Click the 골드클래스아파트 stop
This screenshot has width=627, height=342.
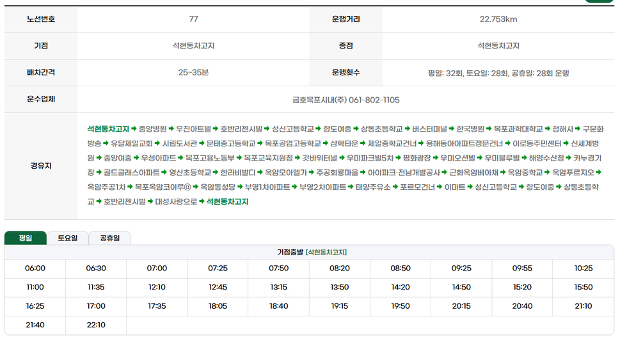point(132,173)
